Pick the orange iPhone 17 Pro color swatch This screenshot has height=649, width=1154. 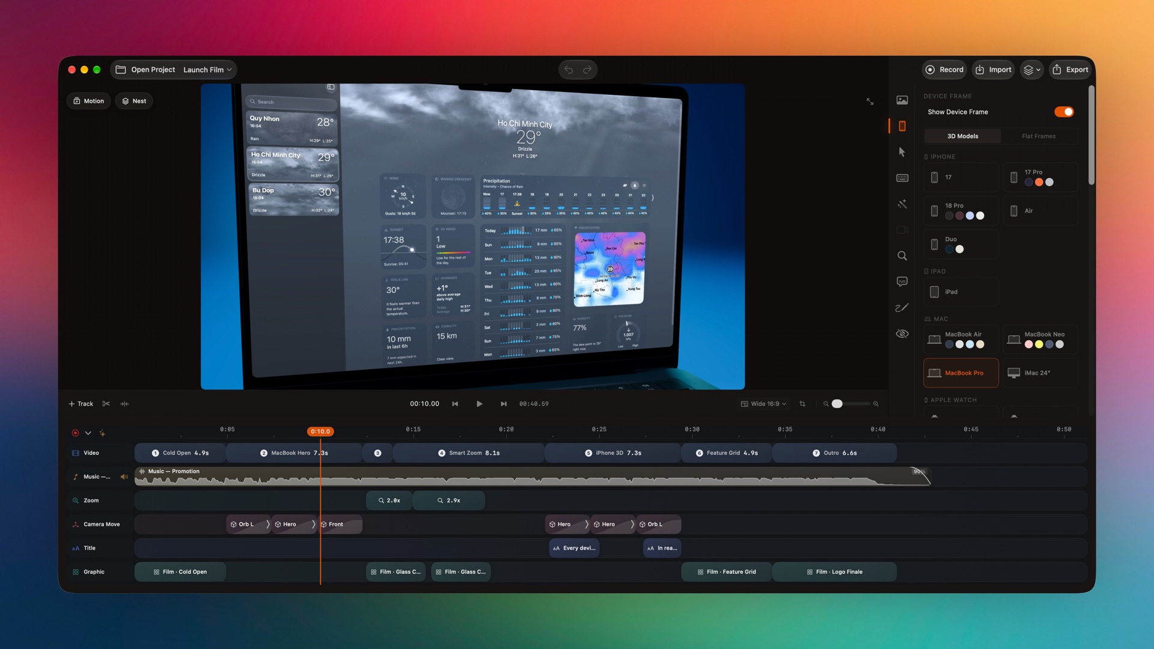tap(1039, 182)
